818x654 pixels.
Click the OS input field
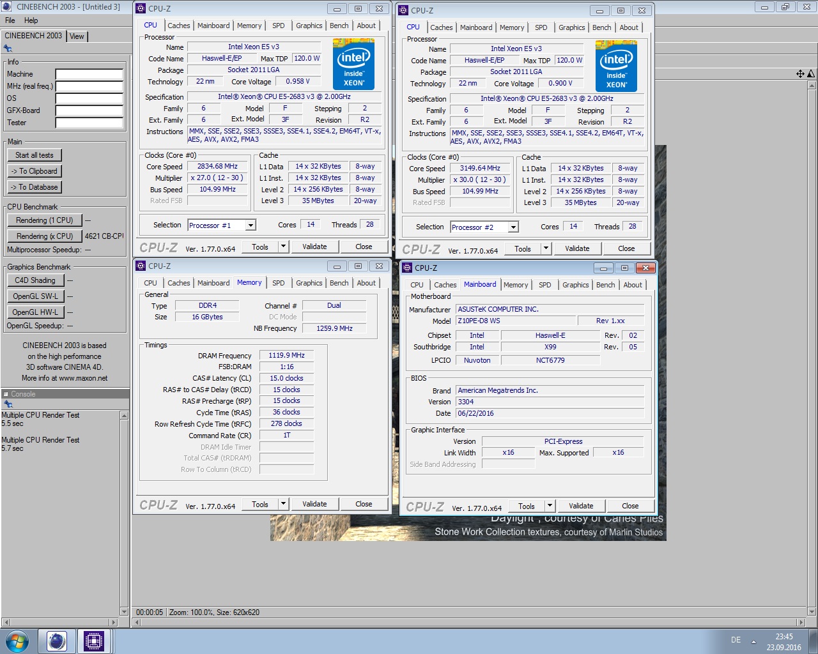tap(89, 98)
